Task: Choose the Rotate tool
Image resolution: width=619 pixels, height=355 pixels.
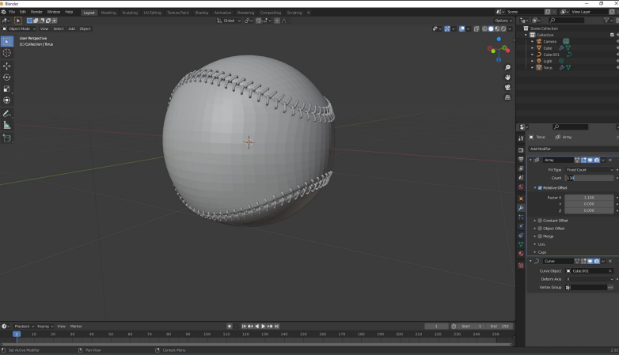Action: pos(7,77)
